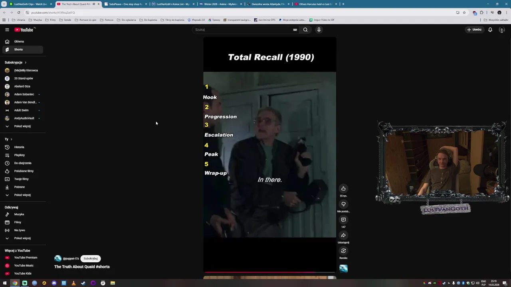This screenshot has width=511, height=287.
Task: Open Abelard Giza channel
Action: 22,86
